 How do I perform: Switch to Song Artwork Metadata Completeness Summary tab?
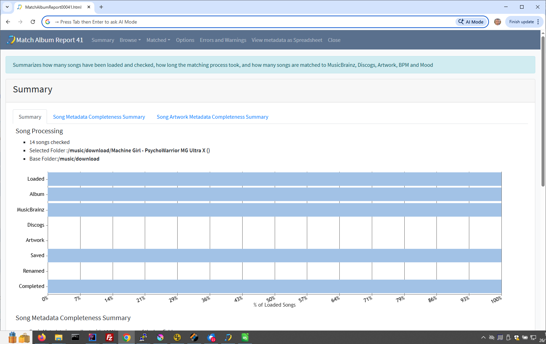(212, 117)
